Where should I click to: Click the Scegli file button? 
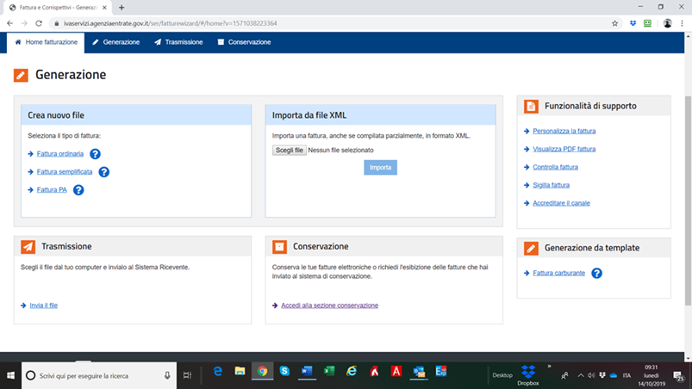coord(289,151)
